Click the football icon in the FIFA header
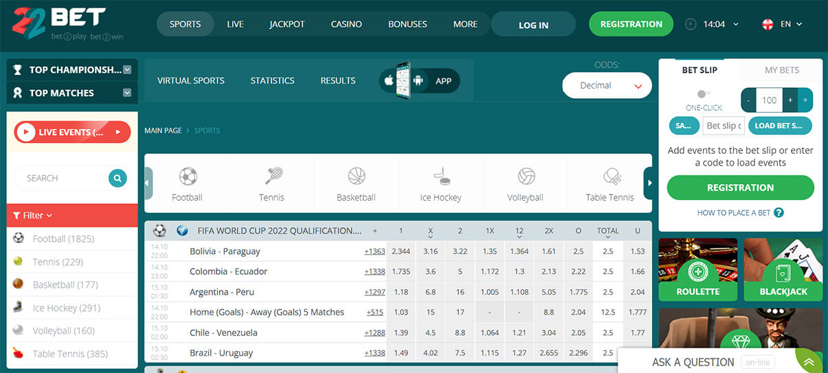 click(159, 231)
